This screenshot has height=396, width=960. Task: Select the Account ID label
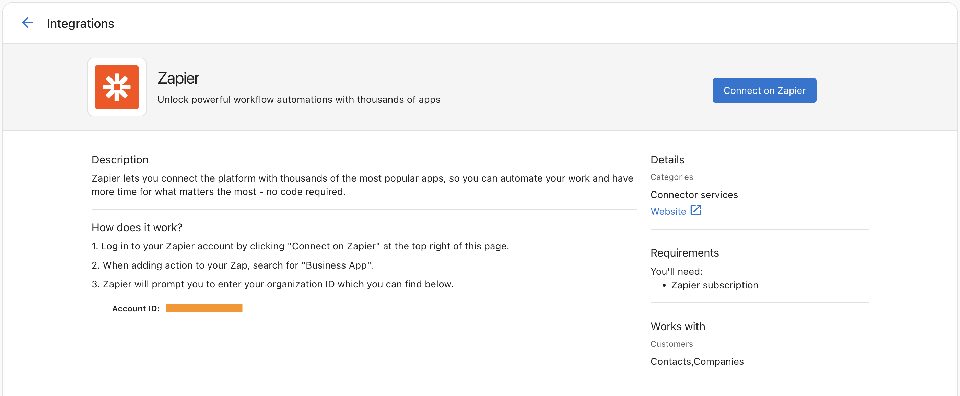point(136,308)
